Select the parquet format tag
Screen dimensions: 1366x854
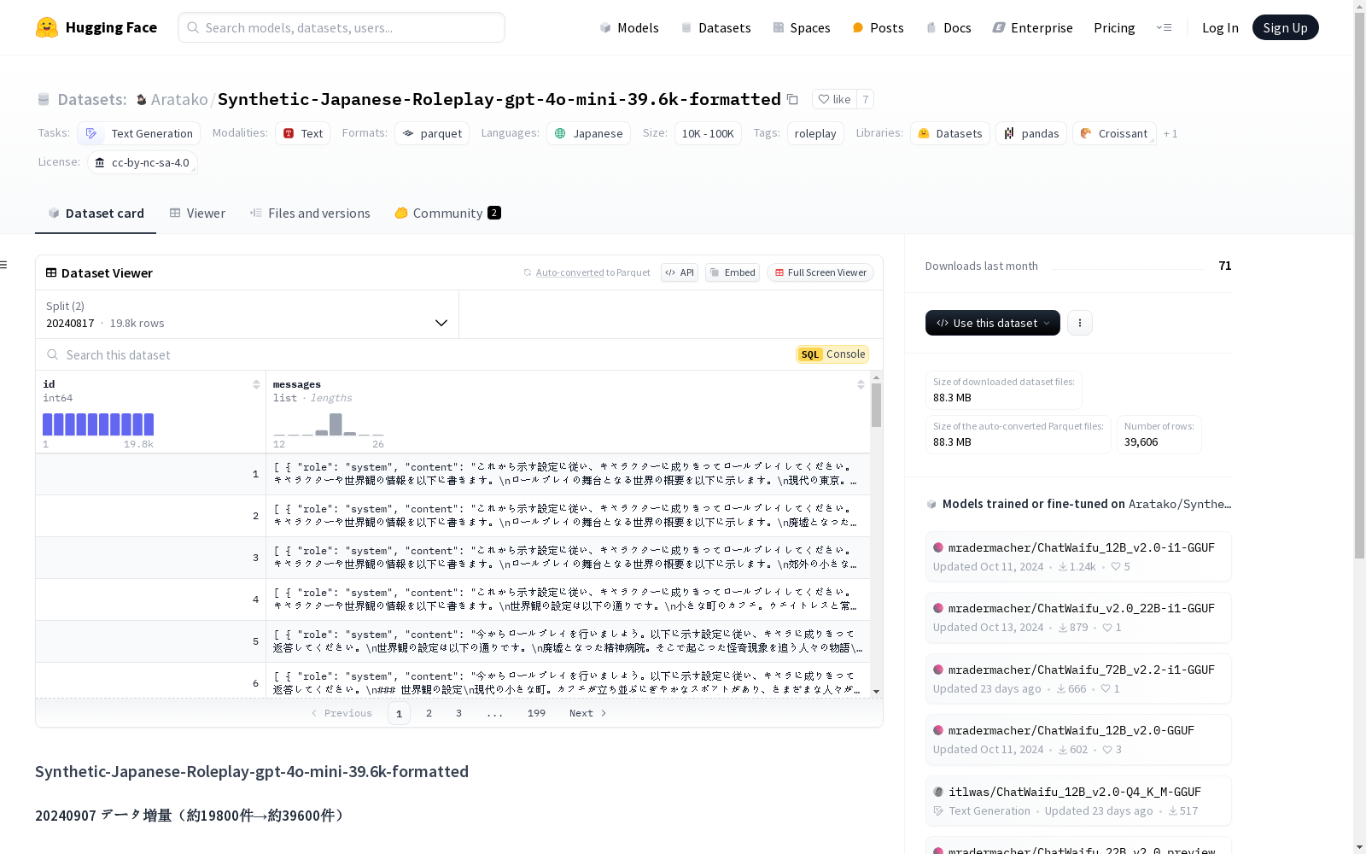point(432,133)
